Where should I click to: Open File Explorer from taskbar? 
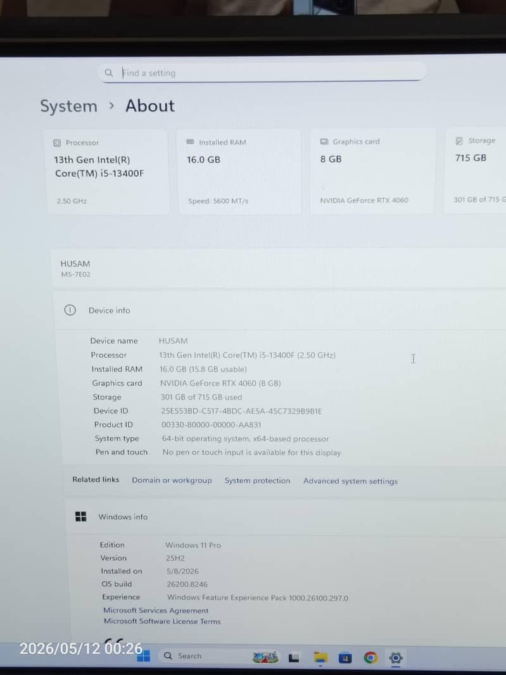[x=320, y=658]
